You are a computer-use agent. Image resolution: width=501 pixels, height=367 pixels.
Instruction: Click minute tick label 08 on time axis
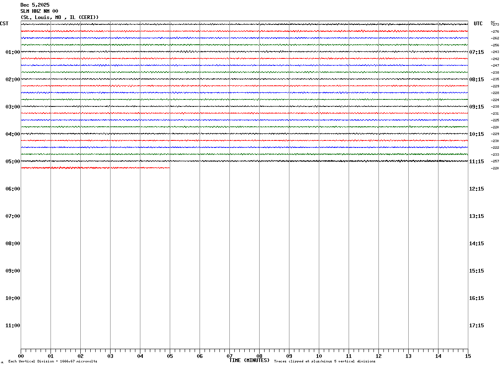[x=259, y=356]
